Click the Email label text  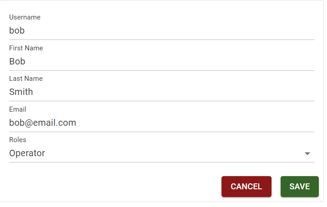coord(18,109)
